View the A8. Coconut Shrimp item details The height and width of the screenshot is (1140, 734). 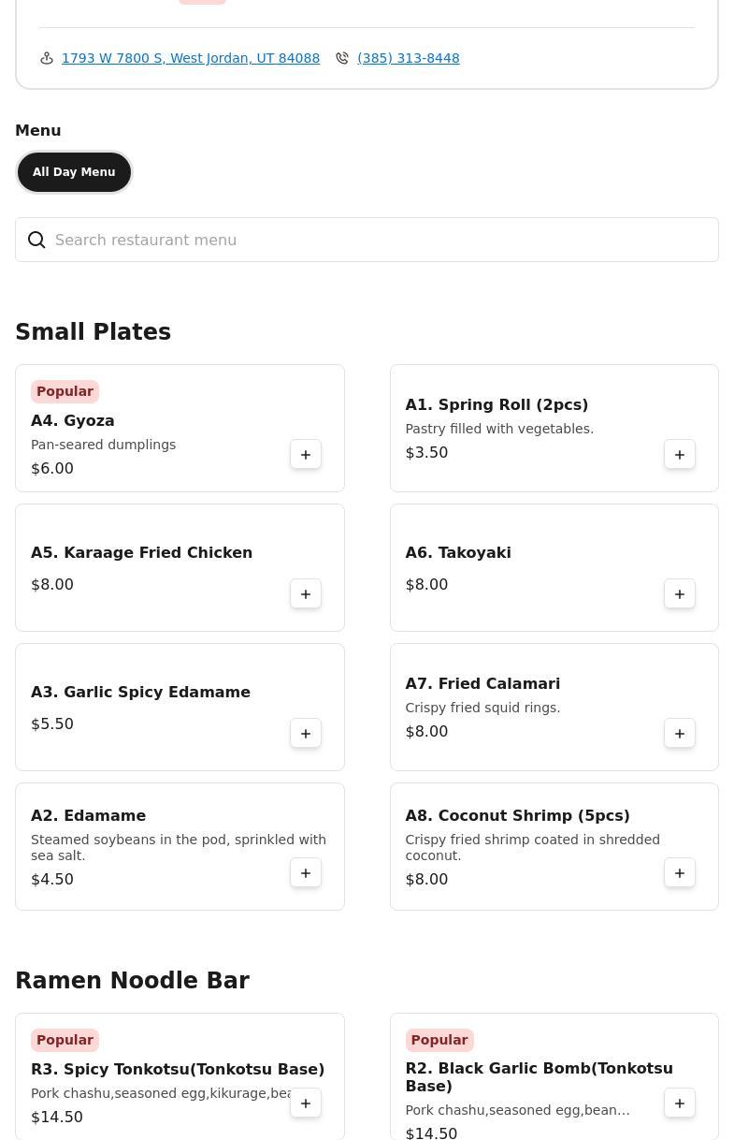coord(517,816)
